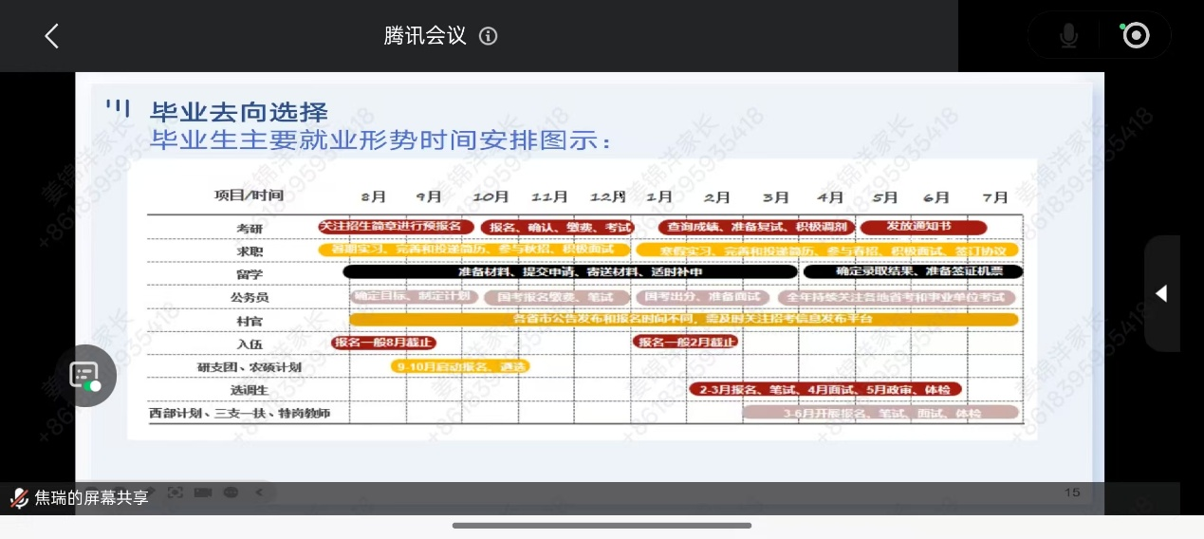Screen dimensions: 1204x539
Task: Tap the microphone icon at top right
Action: click(x=1068, y=36)
